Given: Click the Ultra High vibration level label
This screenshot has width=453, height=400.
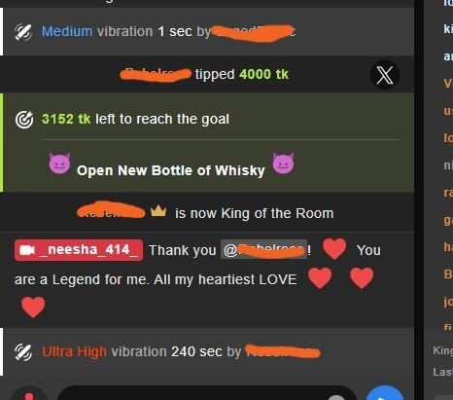Looking at the screenshot, I should [74, 351].
